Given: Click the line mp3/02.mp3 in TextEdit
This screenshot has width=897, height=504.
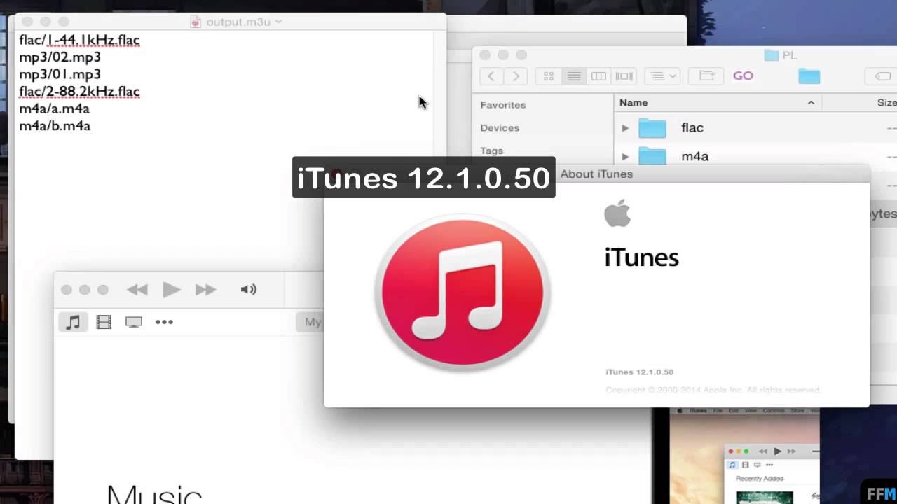Looking at the screenshot, I should pos(60,57).
